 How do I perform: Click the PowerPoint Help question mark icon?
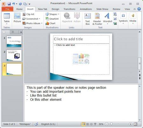tap(139, 9)
